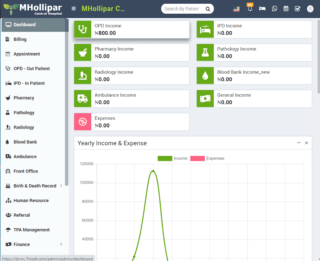Click the Blood Bank Income drop icon
Screen dimensions: 320x261
tap(205, 76)
